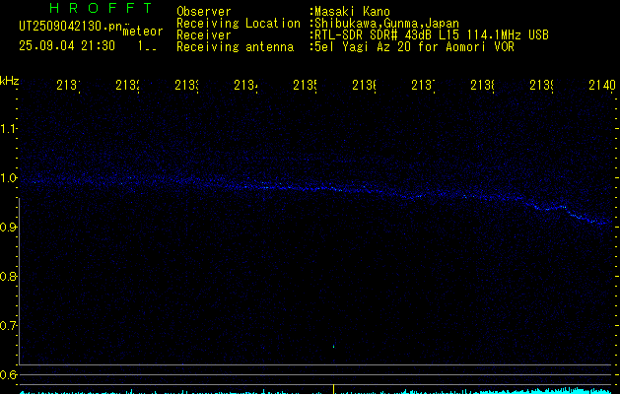
Task: Click the 1.0 kHz frequency axis label
Action: [8, 178]
